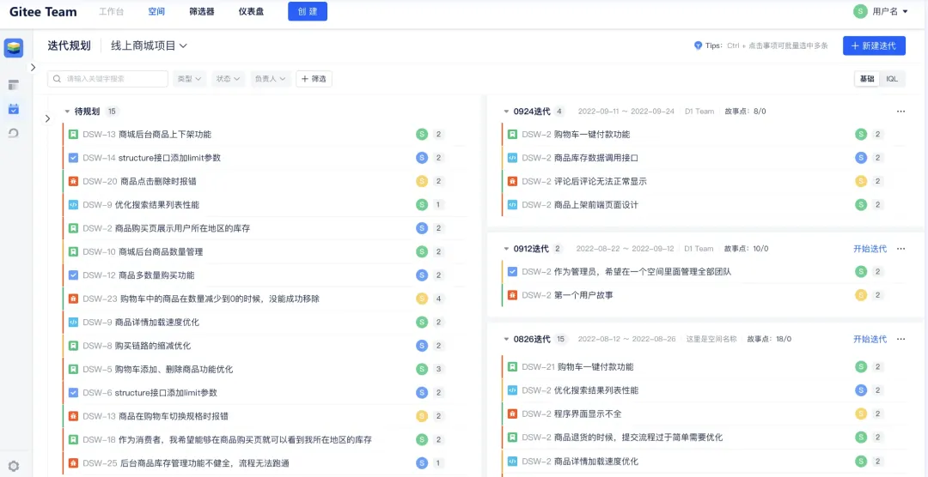Click code icon of DSW-9 优化搜索结果列表性能 in 待规划
928x477 pixels.
pyautogui.click(x=73, y=204)
